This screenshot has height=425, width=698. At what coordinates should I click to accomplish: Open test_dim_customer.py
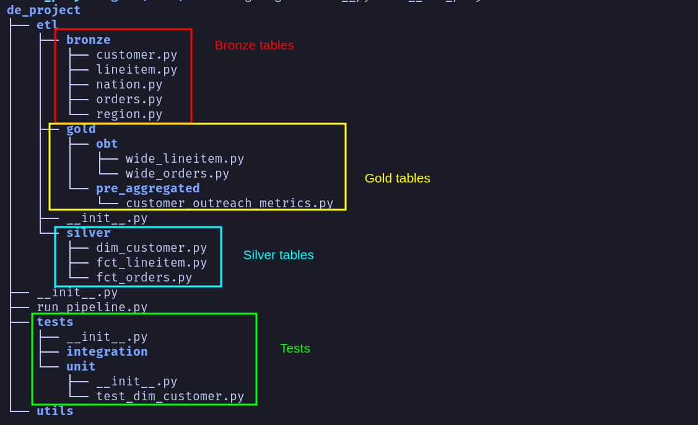click(x=170, y=396)
